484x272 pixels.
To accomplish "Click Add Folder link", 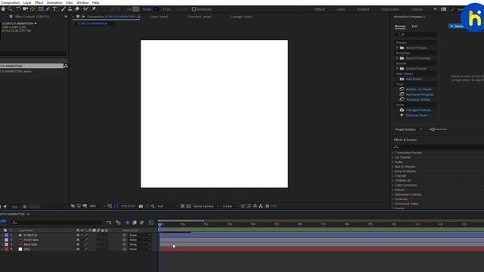I will 414,79.
